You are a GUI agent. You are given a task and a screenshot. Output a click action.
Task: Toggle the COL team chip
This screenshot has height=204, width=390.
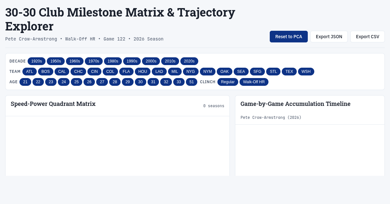tap(110, 72)
